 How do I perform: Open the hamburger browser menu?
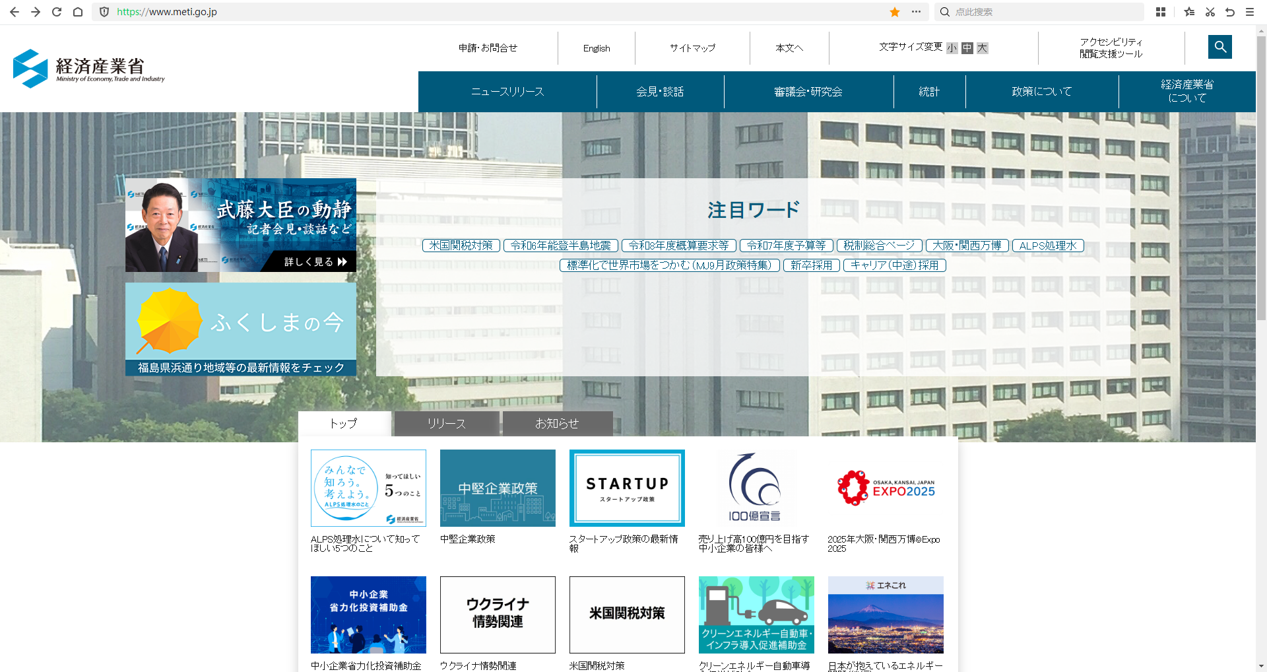pyautogui.click(x=1250, y=12)
